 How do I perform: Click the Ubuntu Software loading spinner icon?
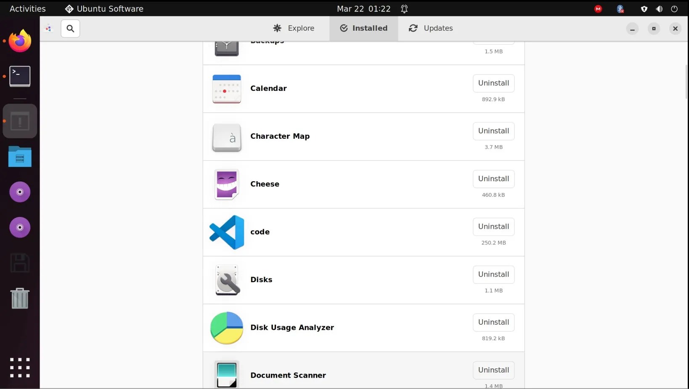49,29
